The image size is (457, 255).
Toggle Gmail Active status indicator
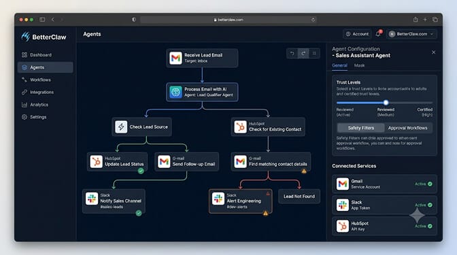pyautogui.click(x=424, y=184)
